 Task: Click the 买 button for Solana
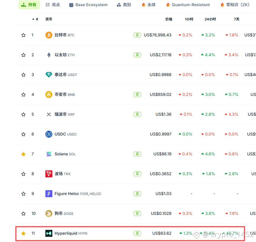tap(137, 154)
